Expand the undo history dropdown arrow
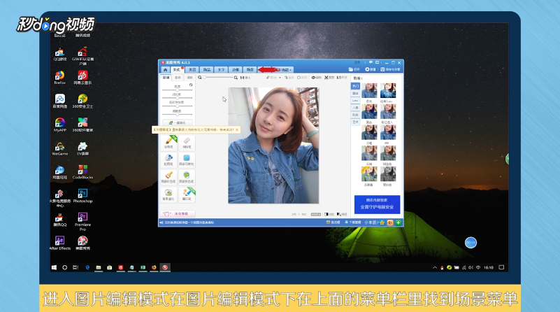560x312 pixels. point(280,78)
